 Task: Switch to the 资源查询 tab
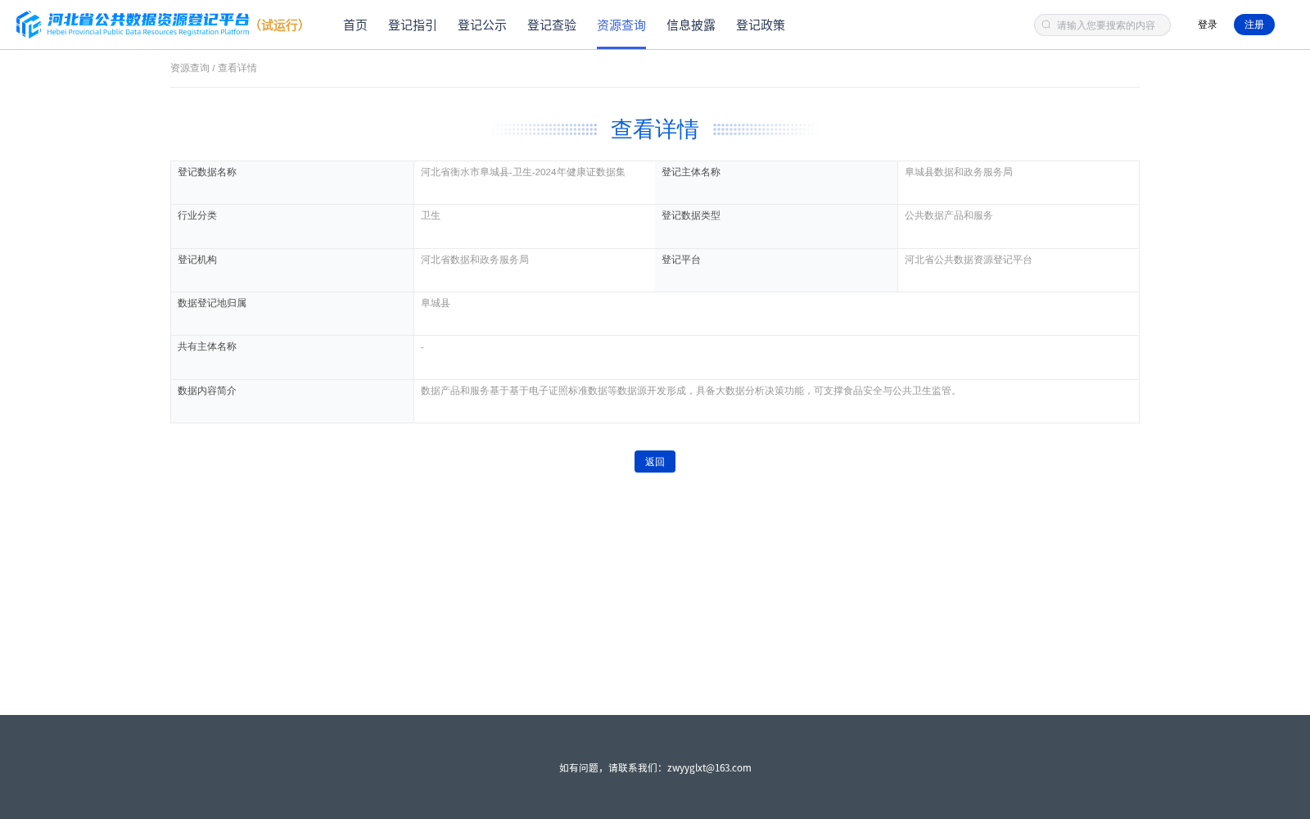coord(621,25)
